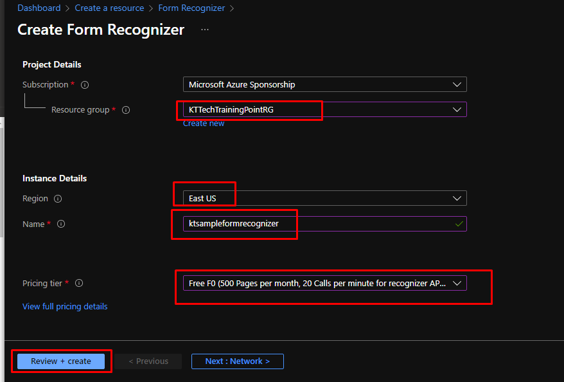
Task: Click the Name field info icon
Action: coord(61,224)
